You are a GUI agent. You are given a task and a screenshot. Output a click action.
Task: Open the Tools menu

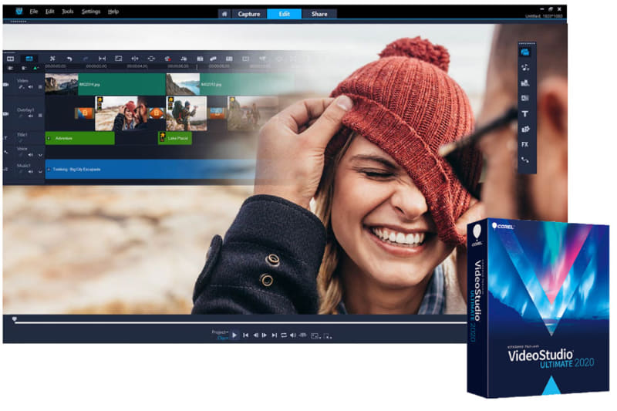point(68,12)
